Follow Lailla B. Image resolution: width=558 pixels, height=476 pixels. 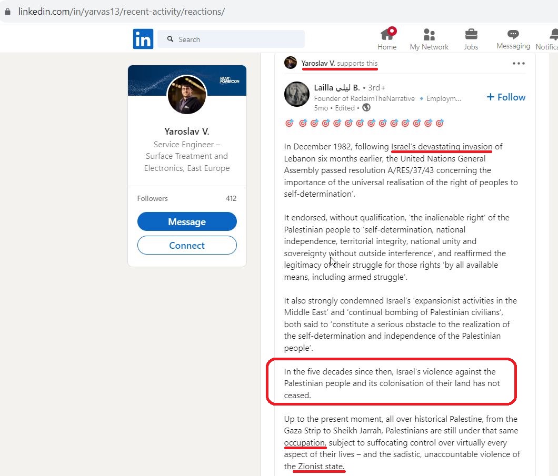point(506,97)
